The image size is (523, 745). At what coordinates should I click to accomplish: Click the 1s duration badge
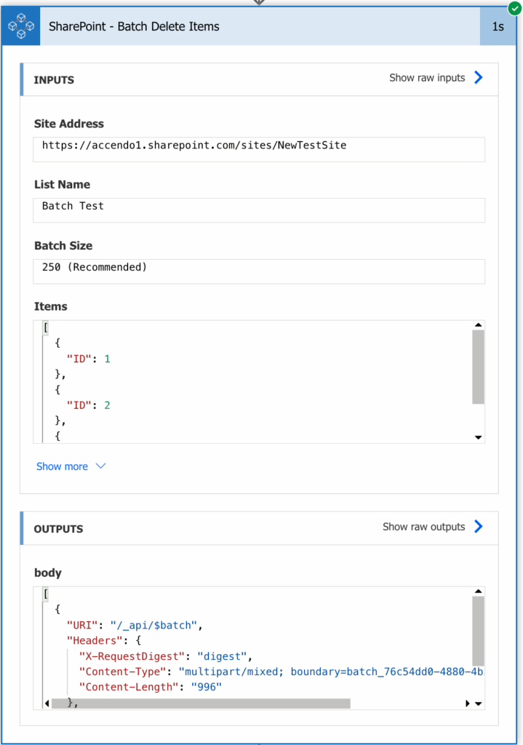point(498,26)
